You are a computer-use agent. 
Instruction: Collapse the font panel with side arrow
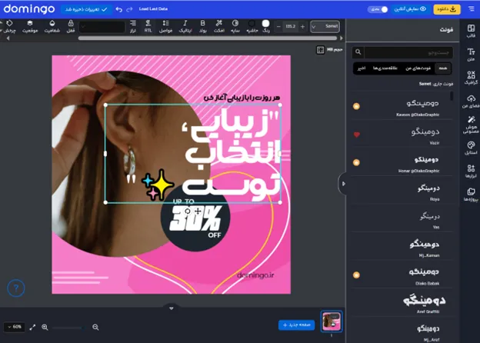click(342, 182)
